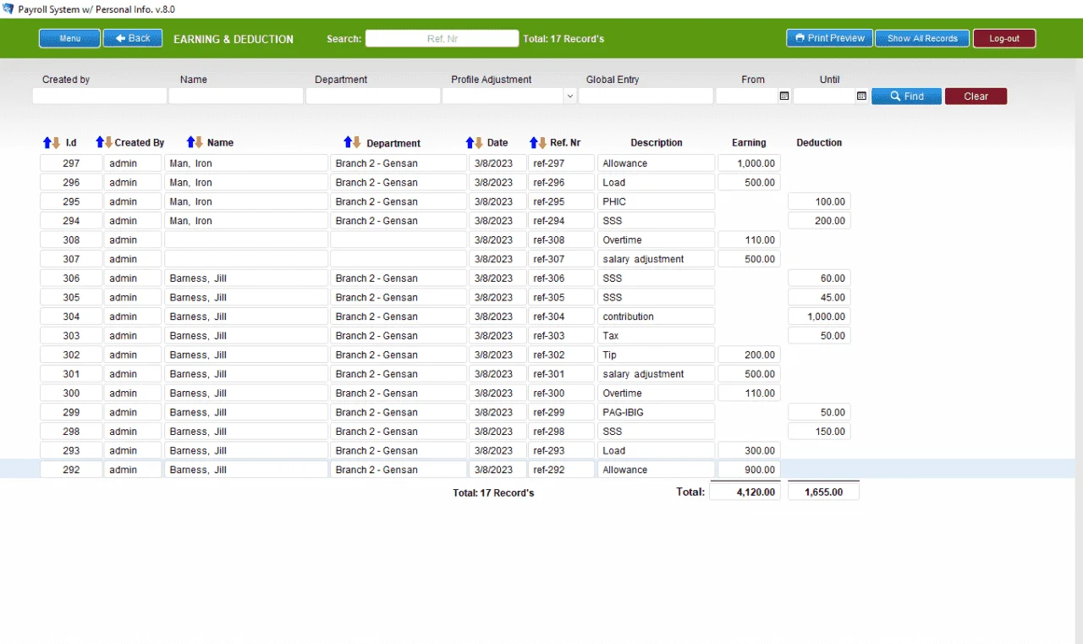Open the Menu button
The width and height of the screenshot is (1083, 644).
pos(70,38)
